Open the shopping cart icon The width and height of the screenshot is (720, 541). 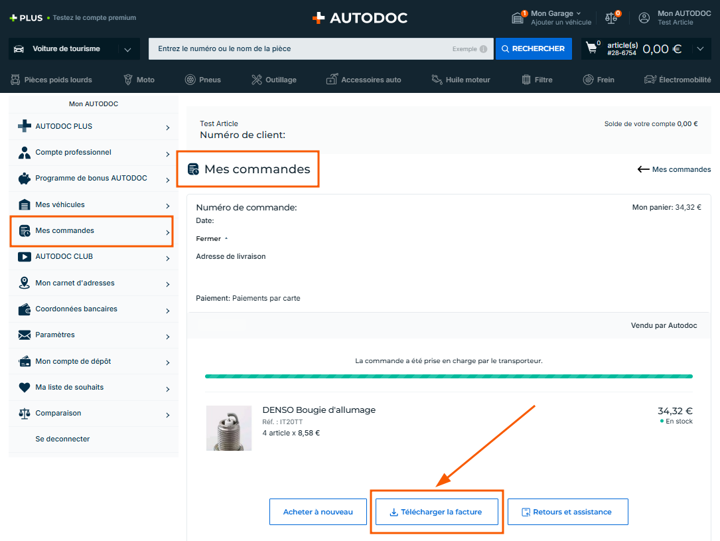click(x=592, y=48)
